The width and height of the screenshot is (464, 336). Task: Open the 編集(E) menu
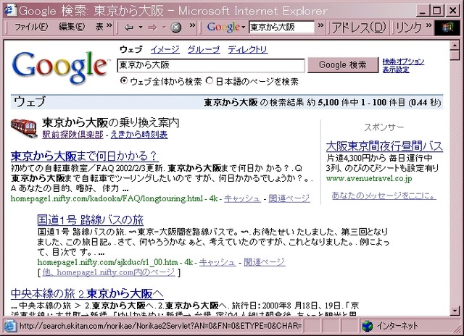pos(72,27)
